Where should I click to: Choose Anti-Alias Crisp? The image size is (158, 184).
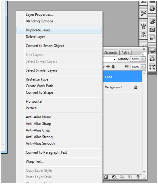59,130
